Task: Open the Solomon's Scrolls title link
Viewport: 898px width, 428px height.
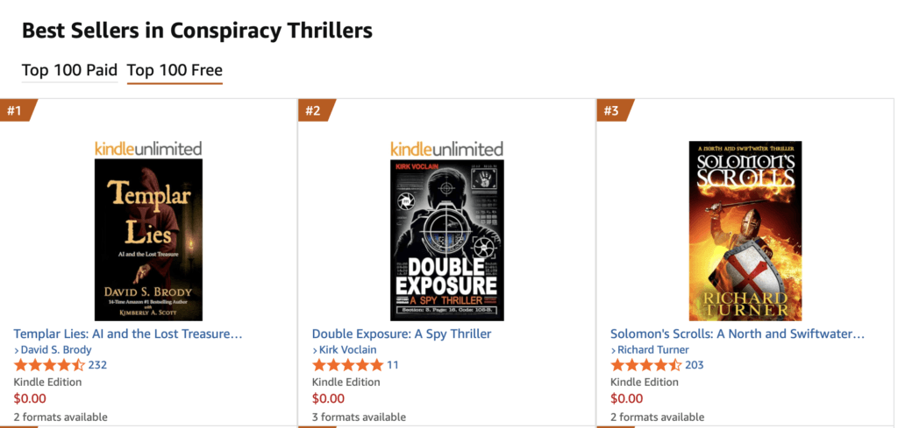Action: click(x=738, y=333)
